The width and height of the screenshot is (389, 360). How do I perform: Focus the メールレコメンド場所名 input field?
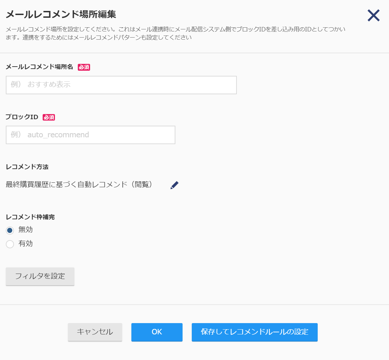pos(121,85)
